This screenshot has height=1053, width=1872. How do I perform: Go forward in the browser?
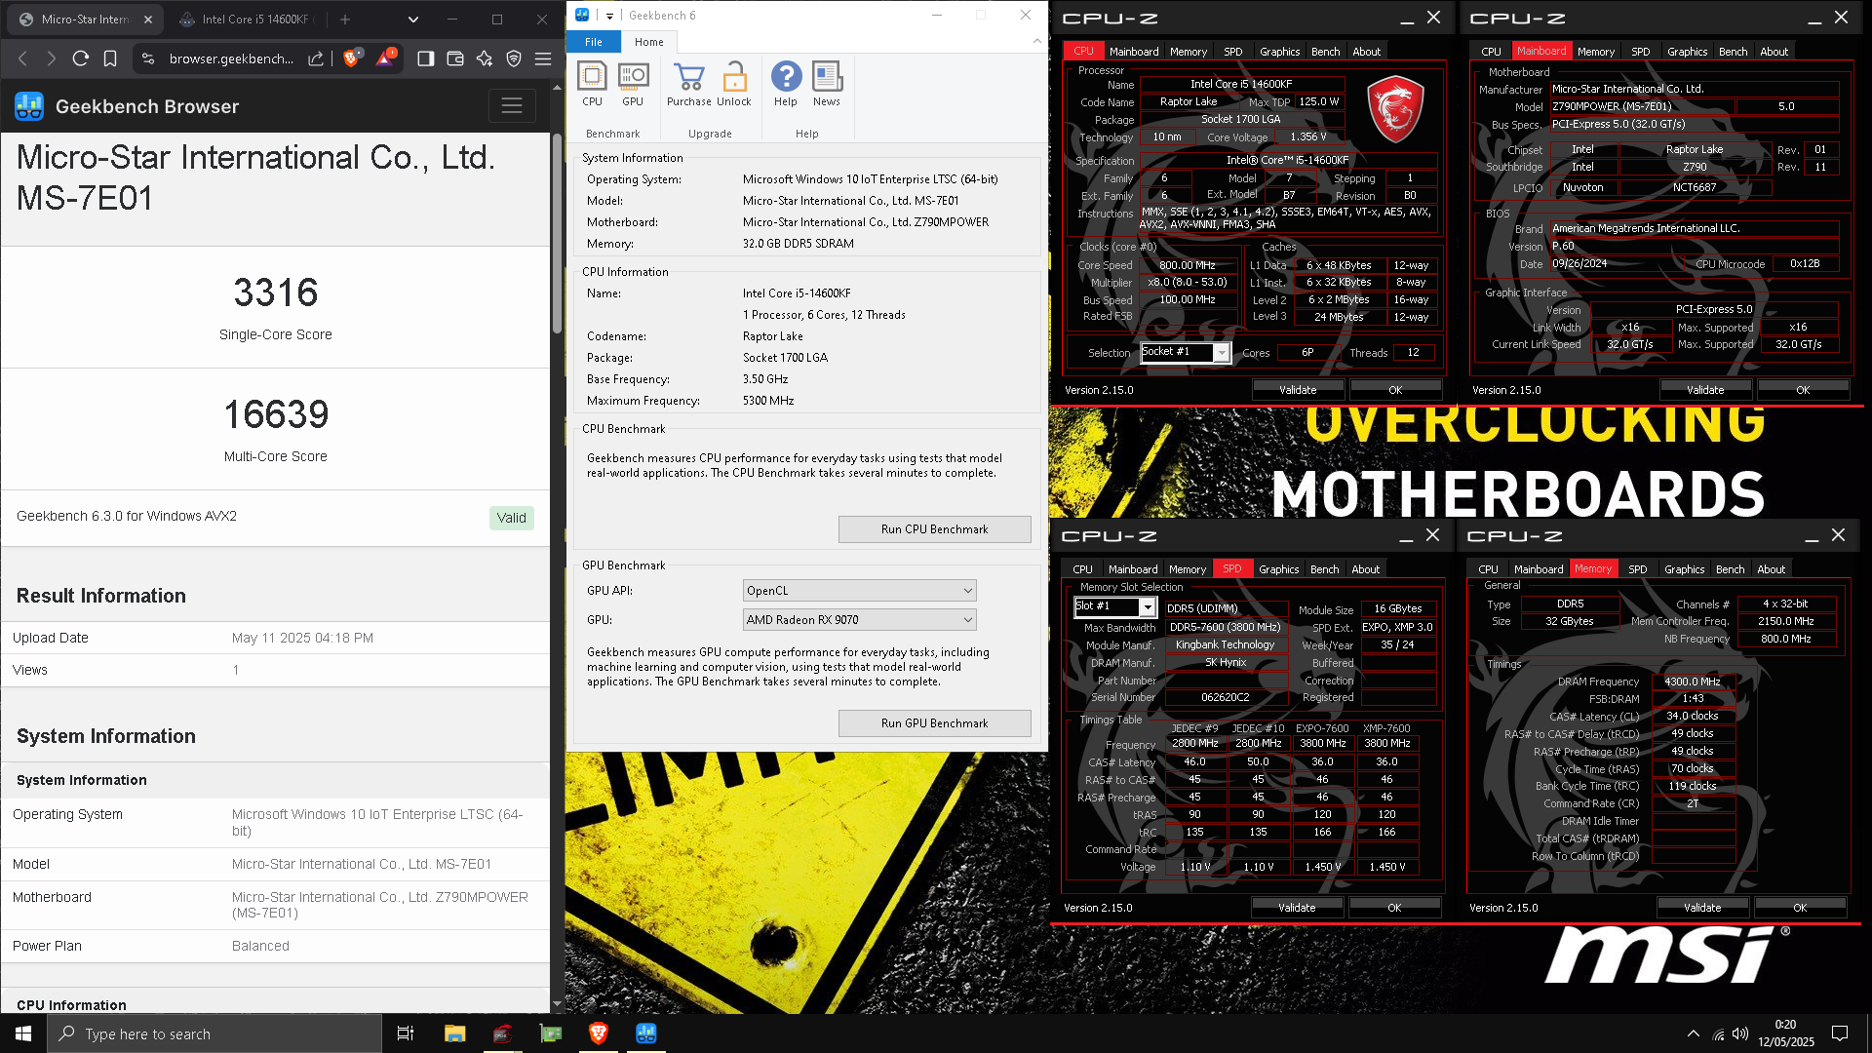click(x=52, y=58)
